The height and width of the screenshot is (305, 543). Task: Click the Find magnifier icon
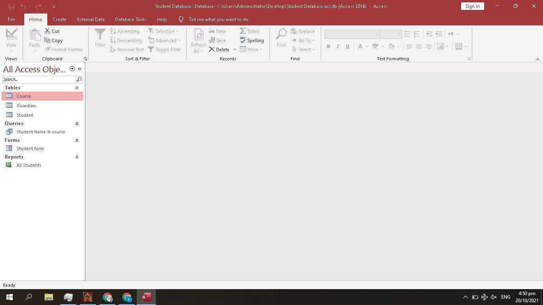tap(281, 34)
